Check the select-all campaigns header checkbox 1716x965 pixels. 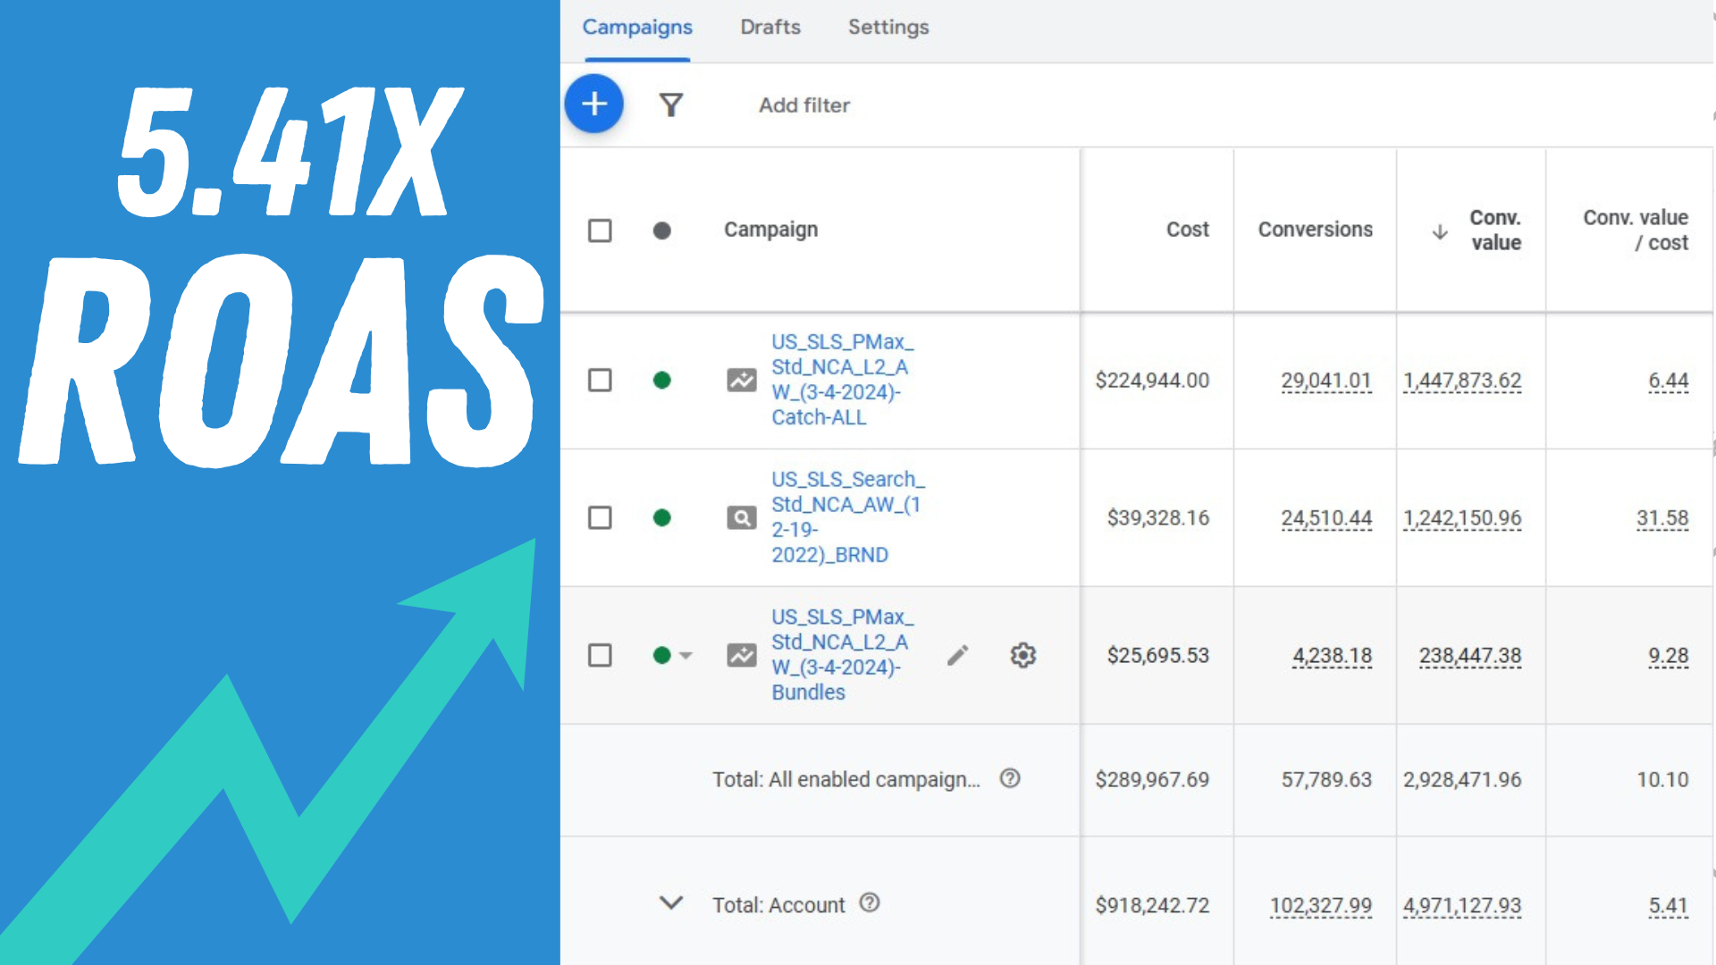[x=600, y=231]
